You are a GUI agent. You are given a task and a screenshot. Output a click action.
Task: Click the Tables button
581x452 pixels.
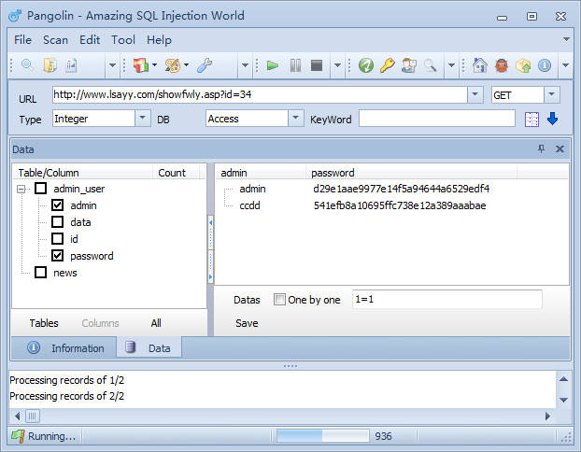click(44, 323)
